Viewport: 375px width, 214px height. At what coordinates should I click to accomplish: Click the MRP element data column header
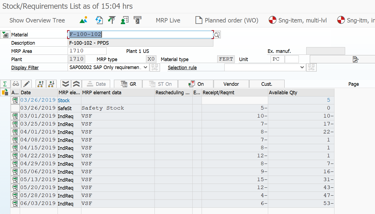118,93
